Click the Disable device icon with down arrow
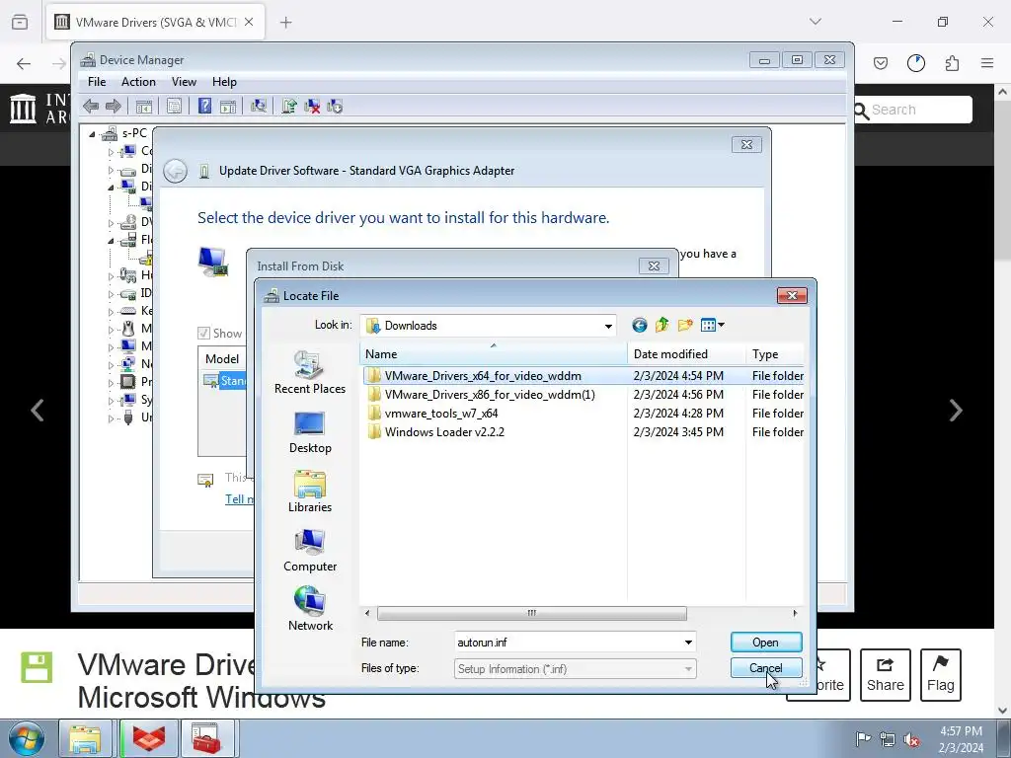 [335, 107]
